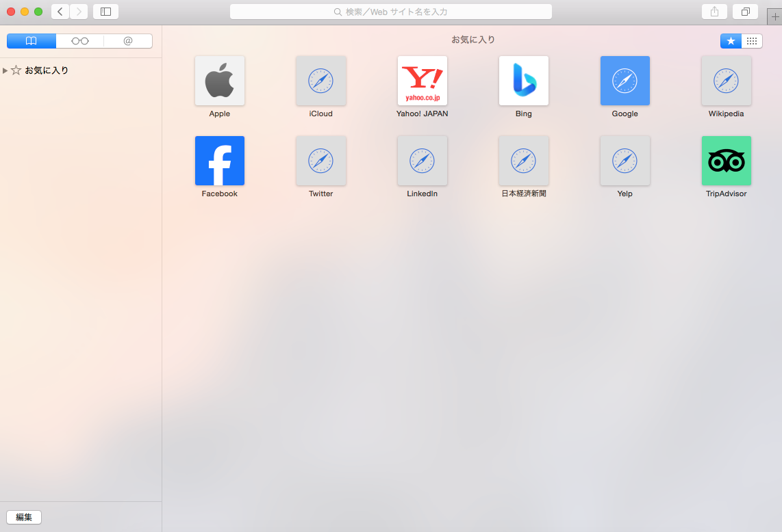Open the Google favorite tile
The height and width of the screenshot is (532, 782).
click(x=625, y=81)
